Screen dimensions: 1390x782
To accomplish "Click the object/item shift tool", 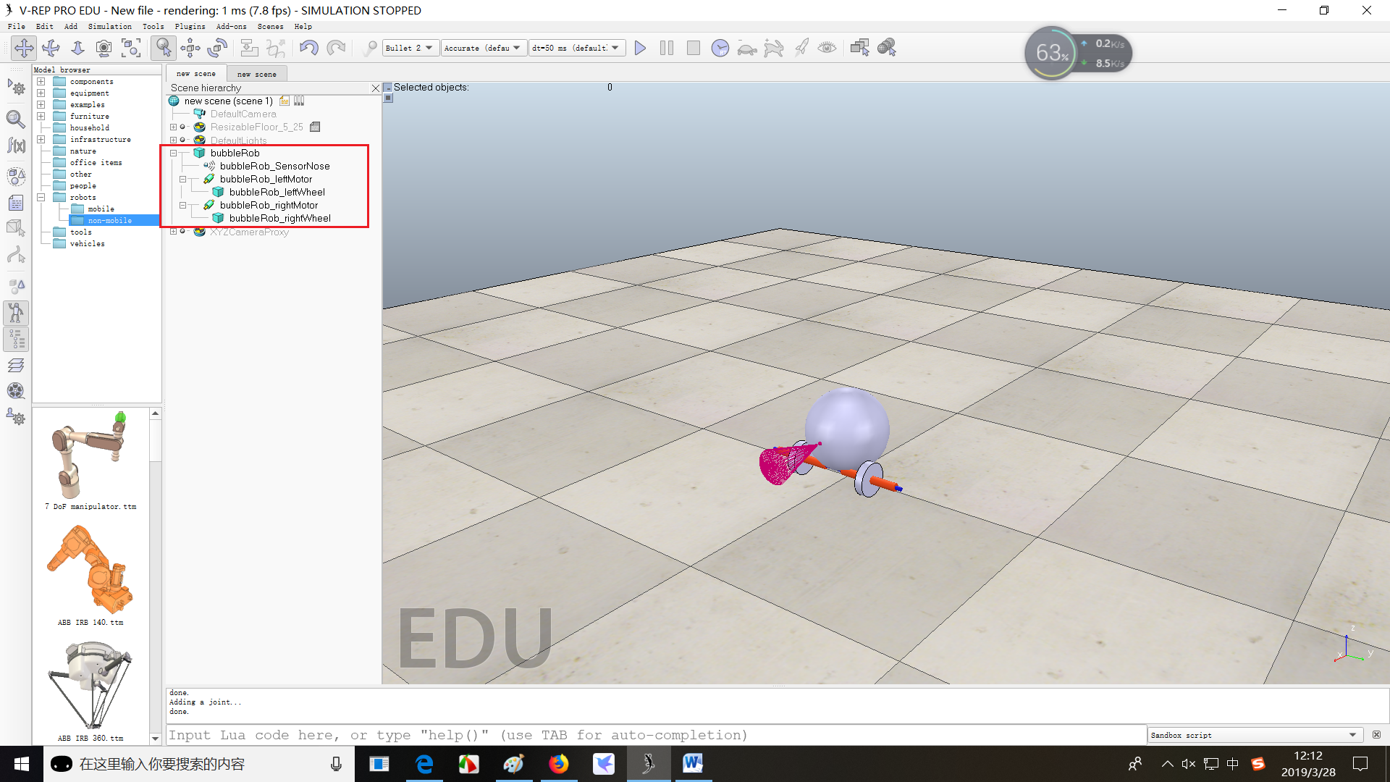I will point(190,48).
